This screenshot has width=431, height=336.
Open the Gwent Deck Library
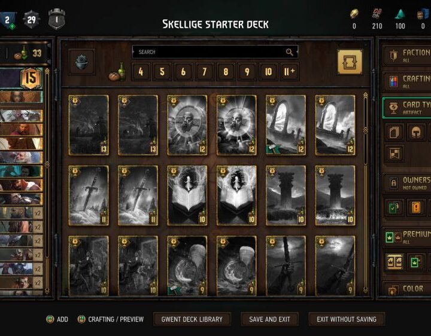[x=192, y=319]
